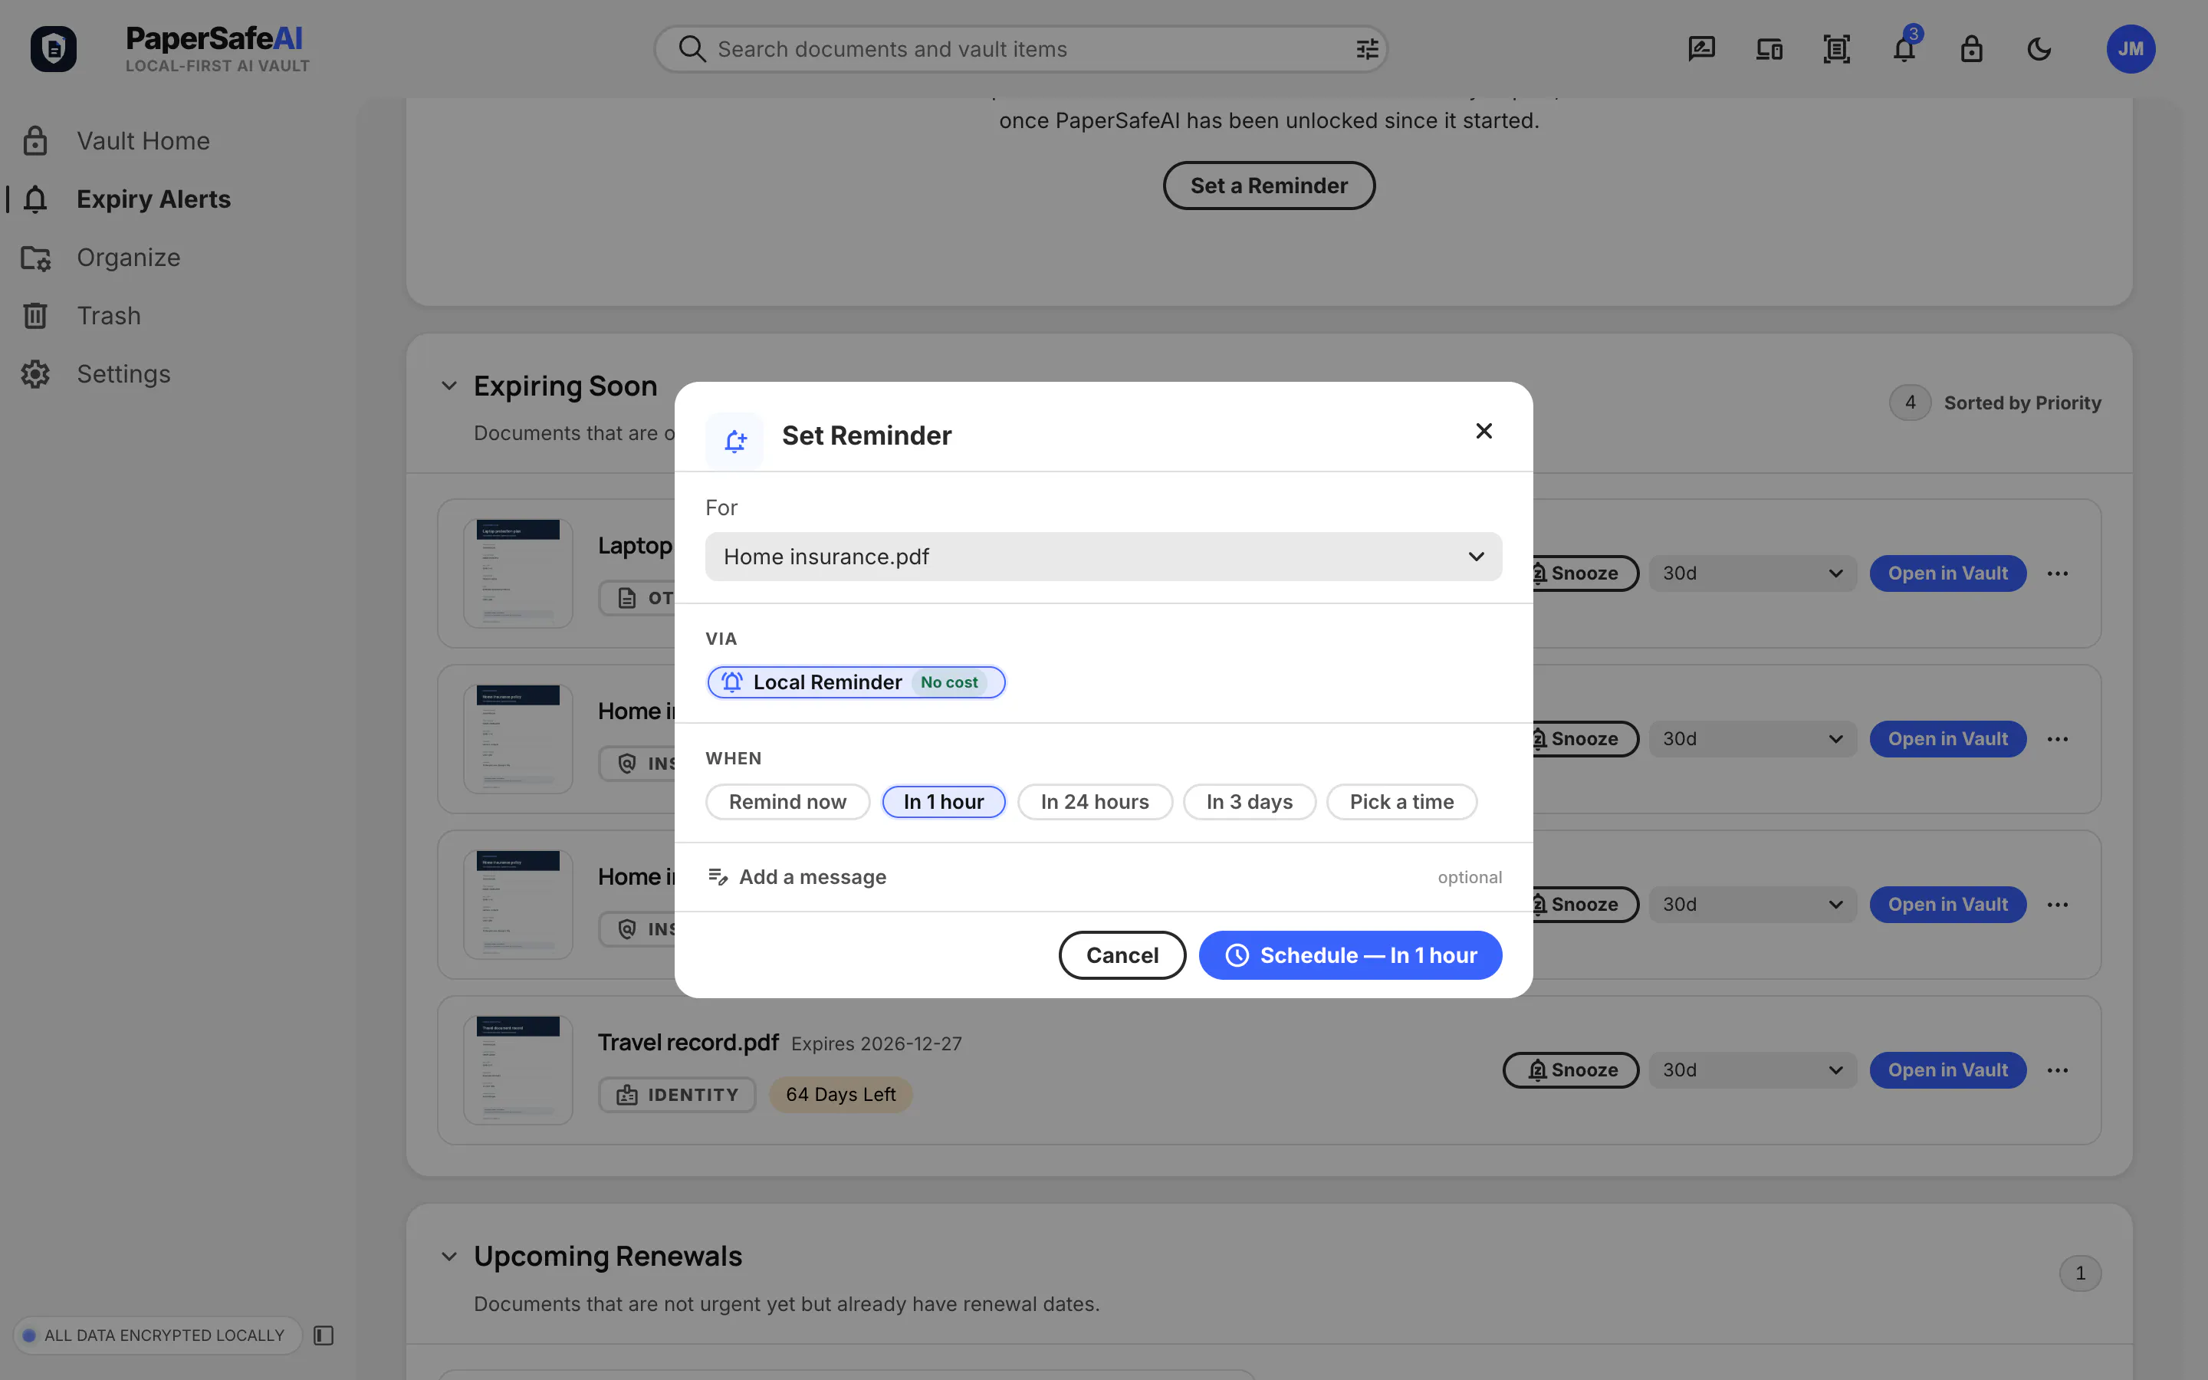This screenshot has height=1380, width=2208.
Task: Click Schedule — In 1 hour button
Action: pyautogui.click(x=1350, y=955)
